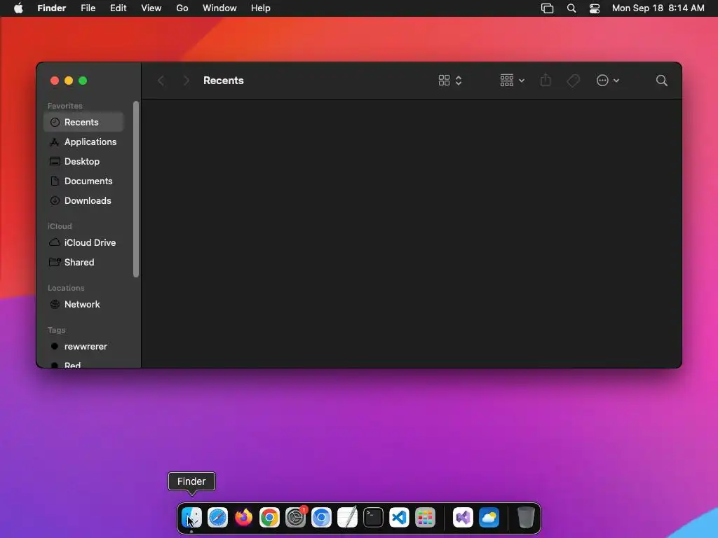718x538 pixels.
Task: Launch Chromium from the Dock
Action: pyautogui.click(x=321, y=518)
